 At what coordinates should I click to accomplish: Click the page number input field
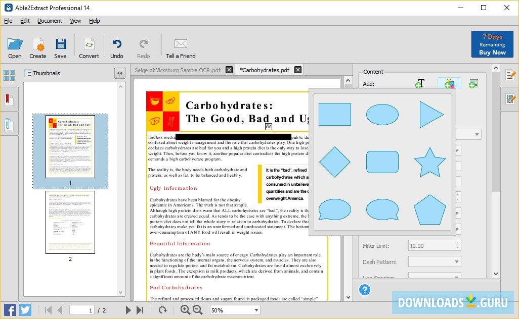(x=82, y=310)
